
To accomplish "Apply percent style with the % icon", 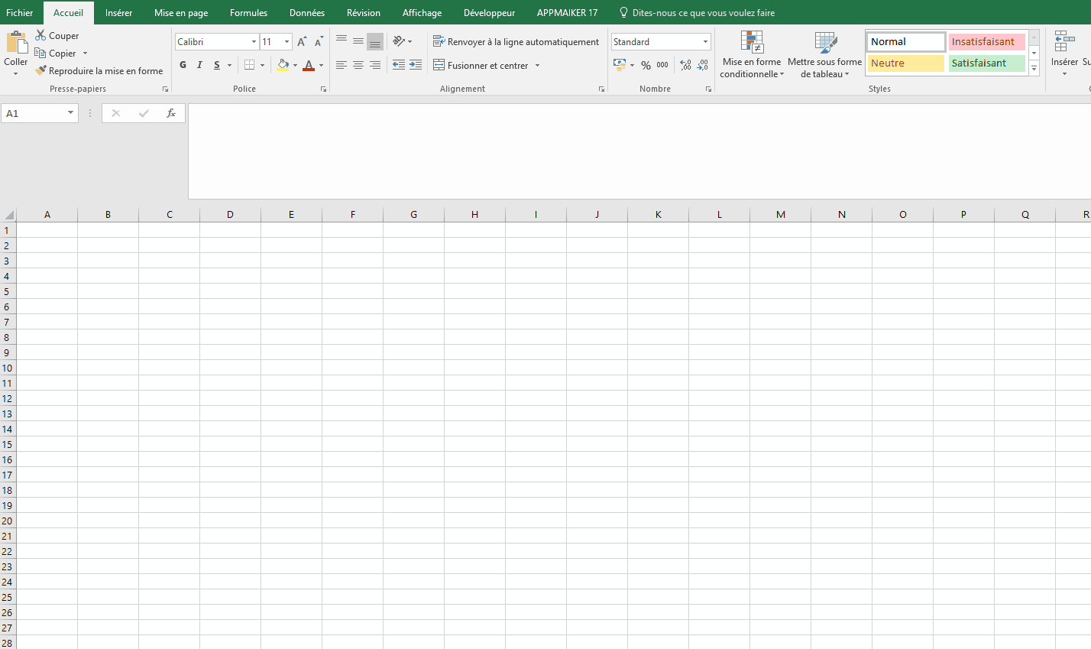I will tap(646, 66).
